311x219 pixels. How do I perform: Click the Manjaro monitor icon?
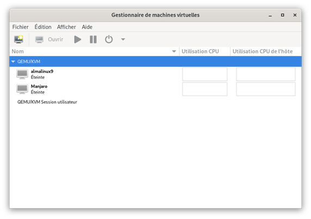tap(22, 89)
